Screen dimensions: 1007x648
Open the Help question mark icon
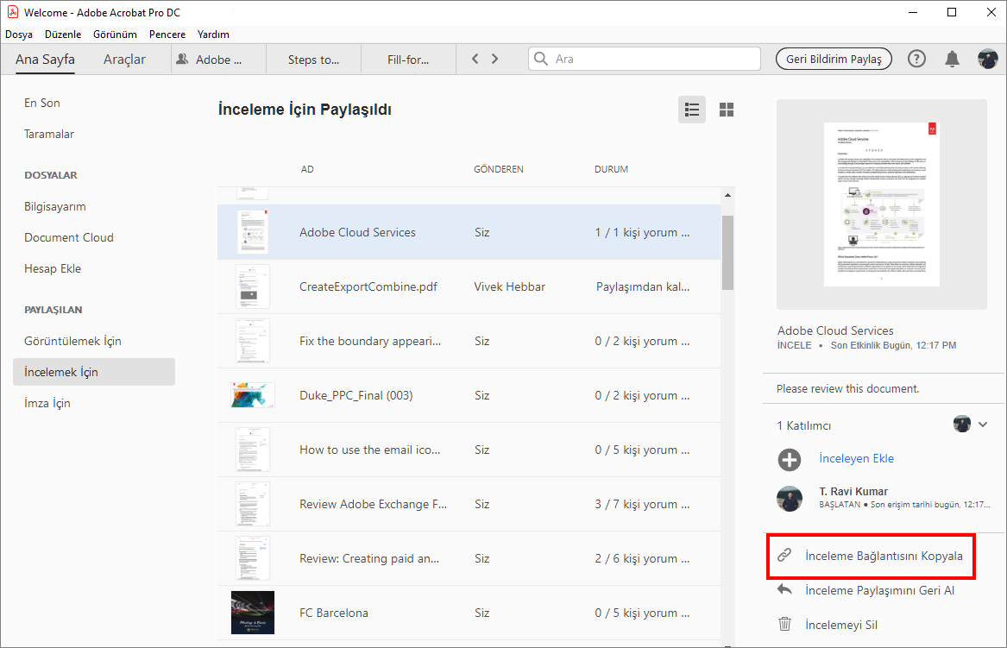pyautogui.click(x=916, y=59)
